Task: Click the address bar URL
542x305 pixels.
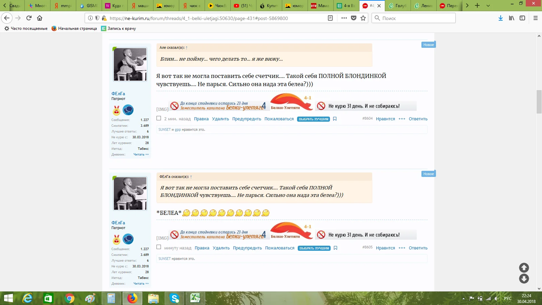Action: click(x=199, y=18)
